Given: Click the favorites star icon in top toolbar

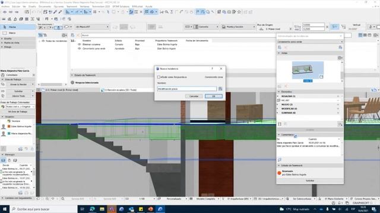Looking at the screenshot, I should 239,12.
